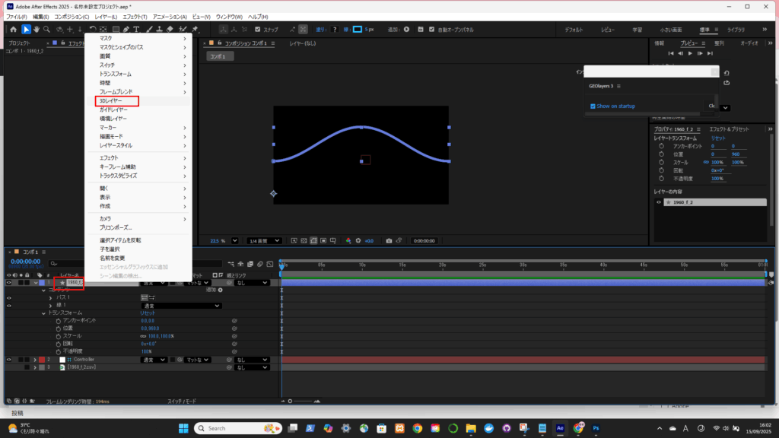Click リセット in the timeline transform row
Viewport: 779px width, 438px height.
click(x=148, y=313)
